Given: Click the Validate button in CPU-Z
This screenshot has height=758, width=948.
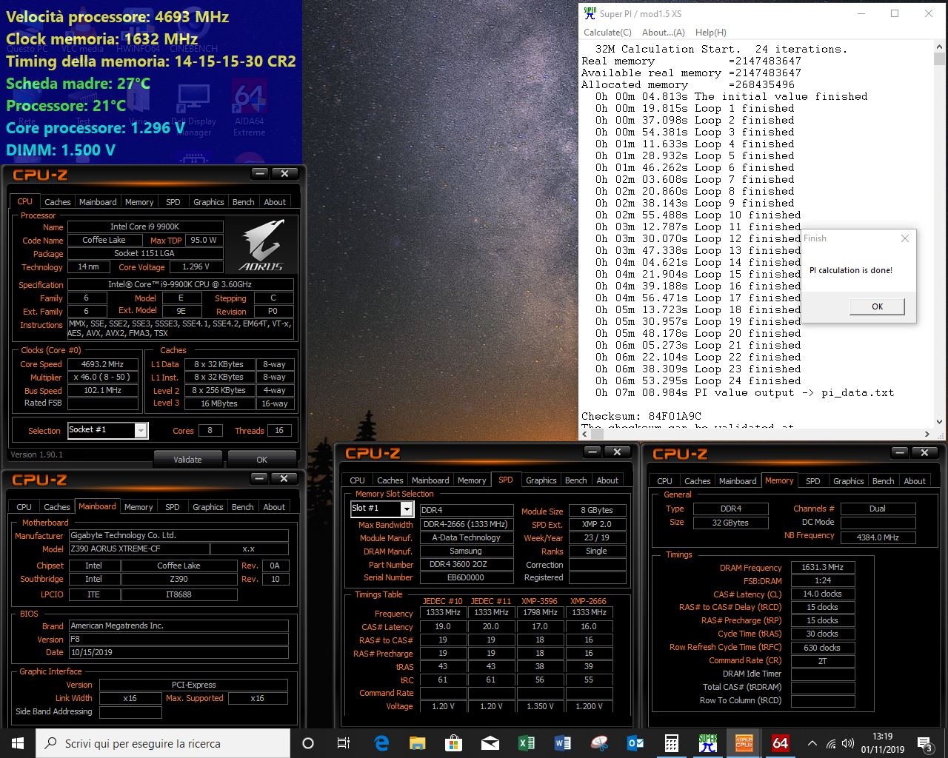Looking at the screenshot, I should pos(187,459).
